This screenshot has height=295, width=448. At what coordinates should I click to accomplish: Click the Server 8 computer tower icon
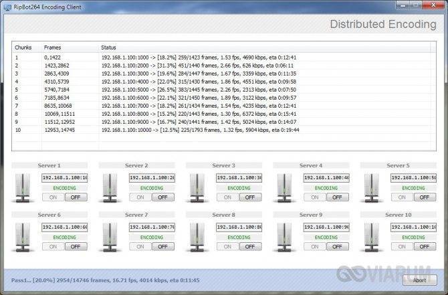click(x=197, y=237)
